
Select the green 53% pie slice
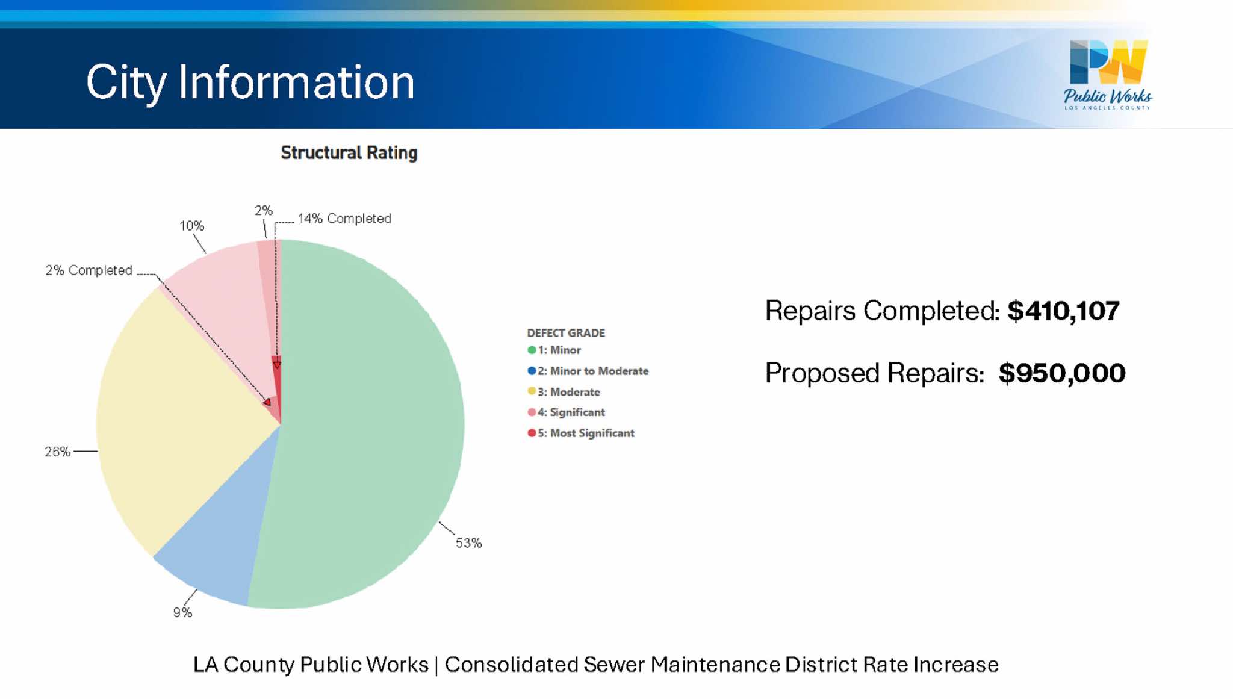373,421
